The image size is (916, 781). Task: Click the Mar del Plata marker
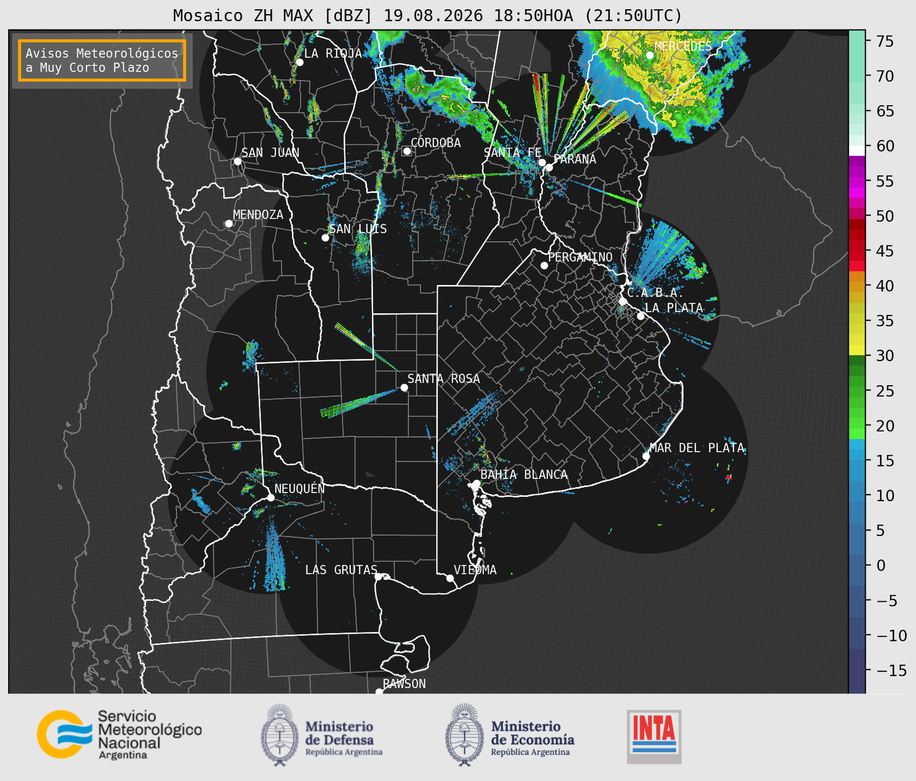tap(646, 456)
